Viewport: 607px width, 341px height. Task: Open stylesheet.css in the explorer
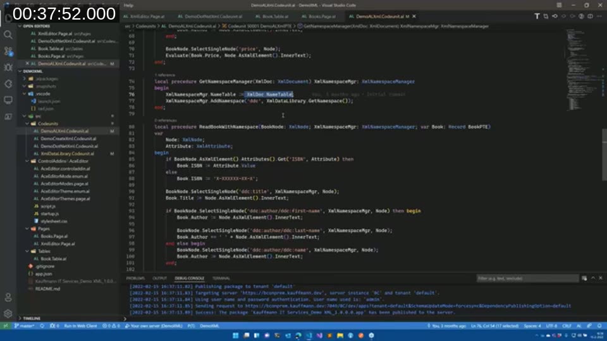pos(54,221)
